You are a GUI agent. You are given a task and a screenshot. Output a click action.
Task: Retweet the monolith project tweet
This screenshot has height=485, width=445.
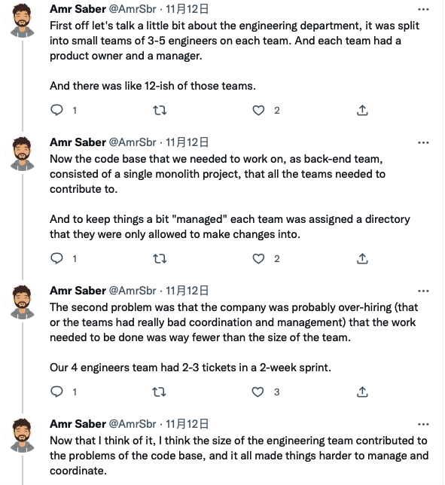tap(160, 258)
